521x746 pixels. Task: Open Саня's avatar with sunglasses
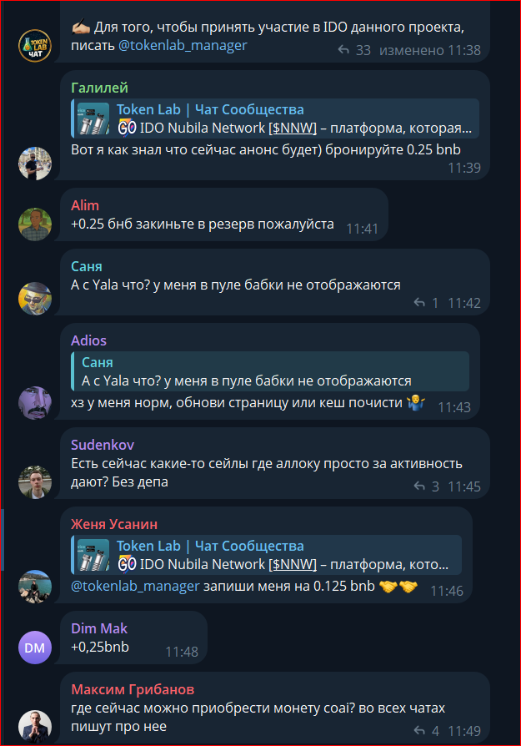point(35,298)
